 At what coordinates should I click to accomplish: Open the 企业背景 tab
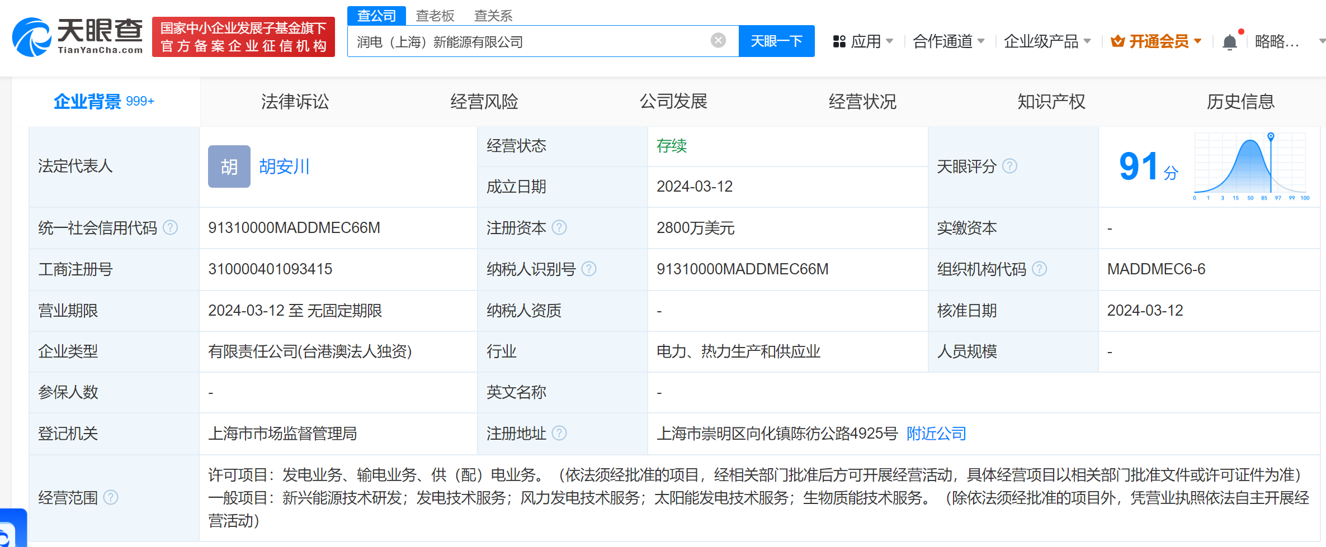pos(105,102)
